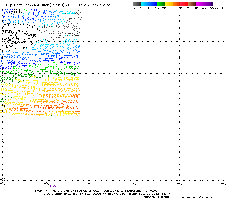Image resolution: width=226 pixels, height=199 pixels.
Task: Click the -51 longitude axis label
Action: 135,183
